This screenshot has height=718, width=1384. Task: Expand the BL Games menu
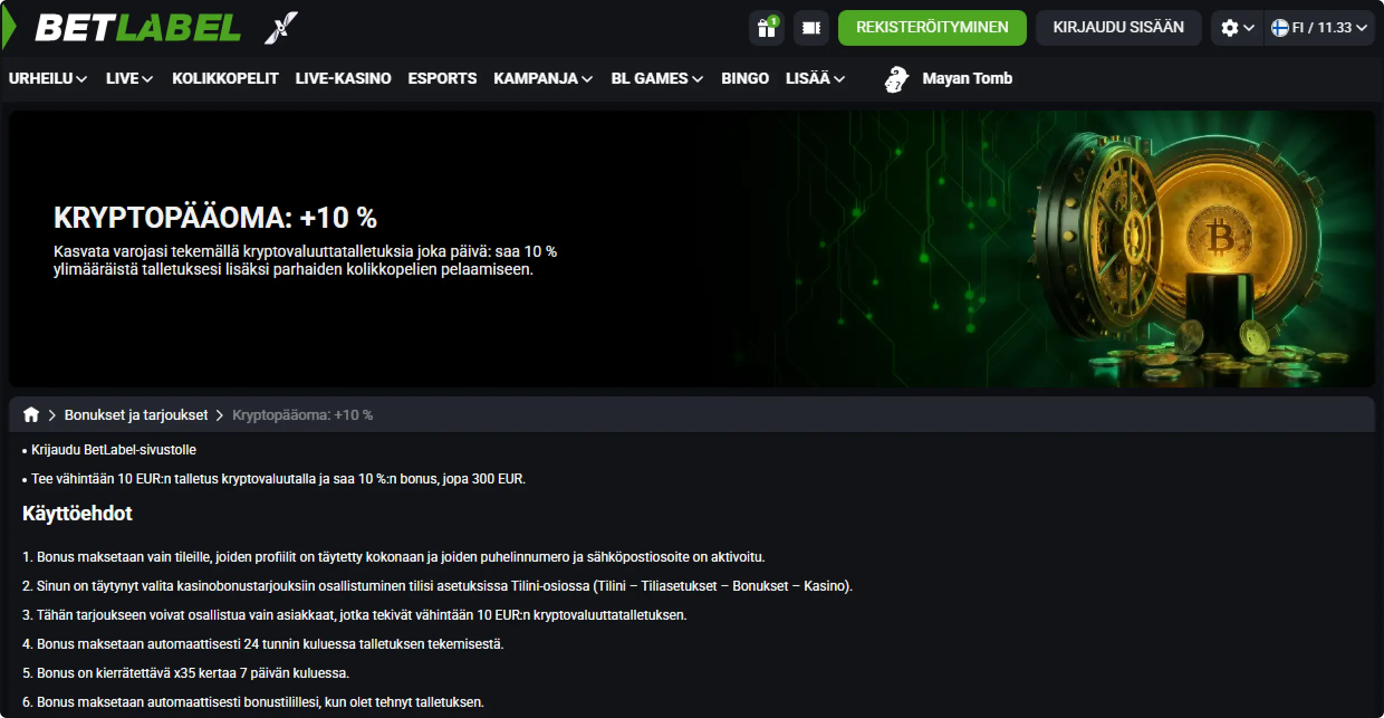pos(657,79)
